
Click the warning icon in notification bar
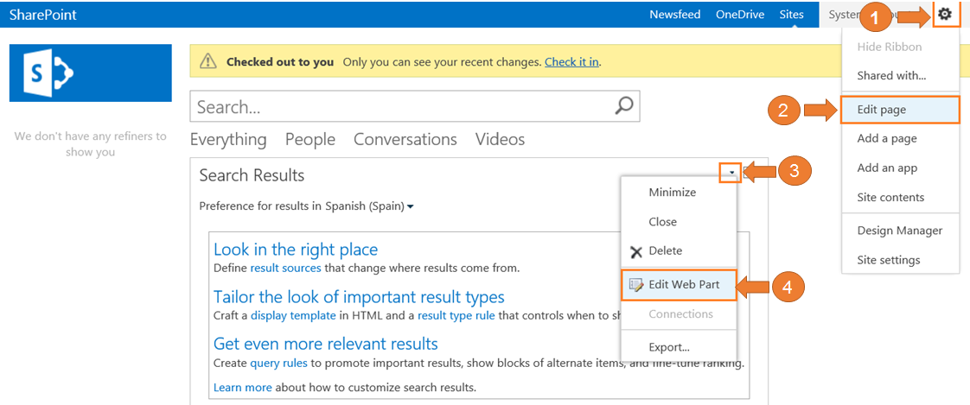pos(207,62)
